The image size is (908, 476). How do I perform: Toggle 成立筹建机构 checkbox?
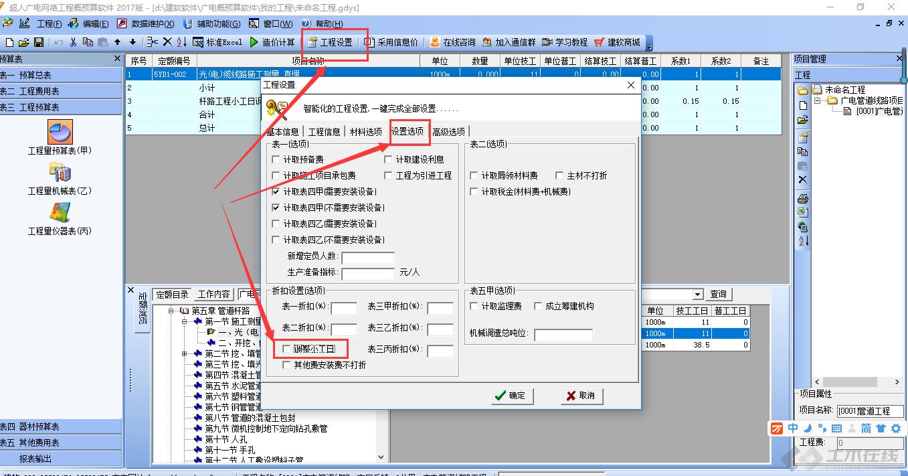click(538, 306)
